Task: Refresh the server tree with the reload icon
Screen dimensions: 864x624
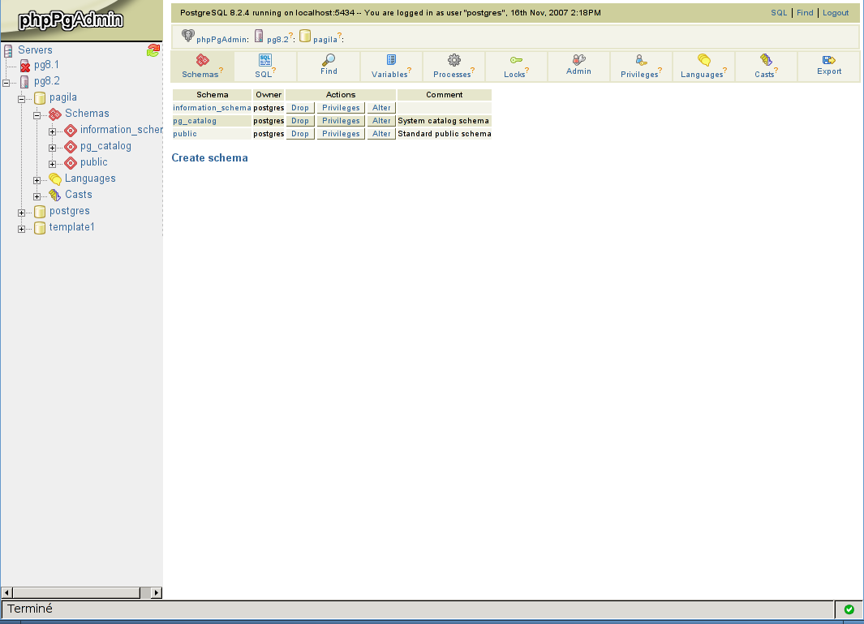Action: click(x=153, y=50)
